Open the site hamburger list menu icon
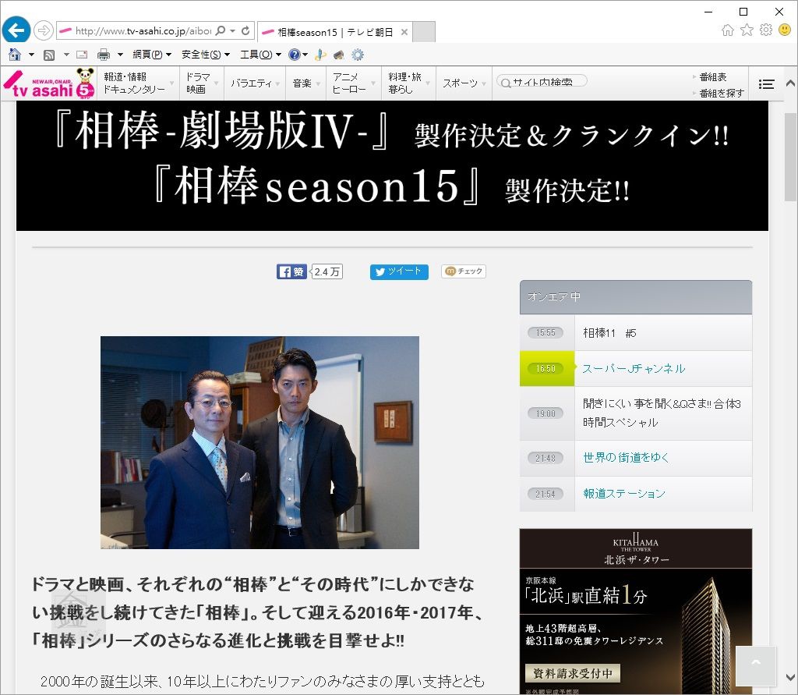Screen dimensions: 798x695 [766, 84]
